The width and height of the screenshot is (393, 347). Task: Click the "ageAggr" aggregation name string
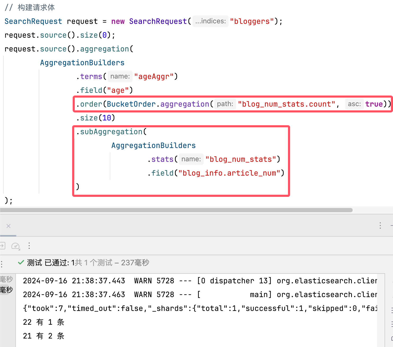click(154, 76)
